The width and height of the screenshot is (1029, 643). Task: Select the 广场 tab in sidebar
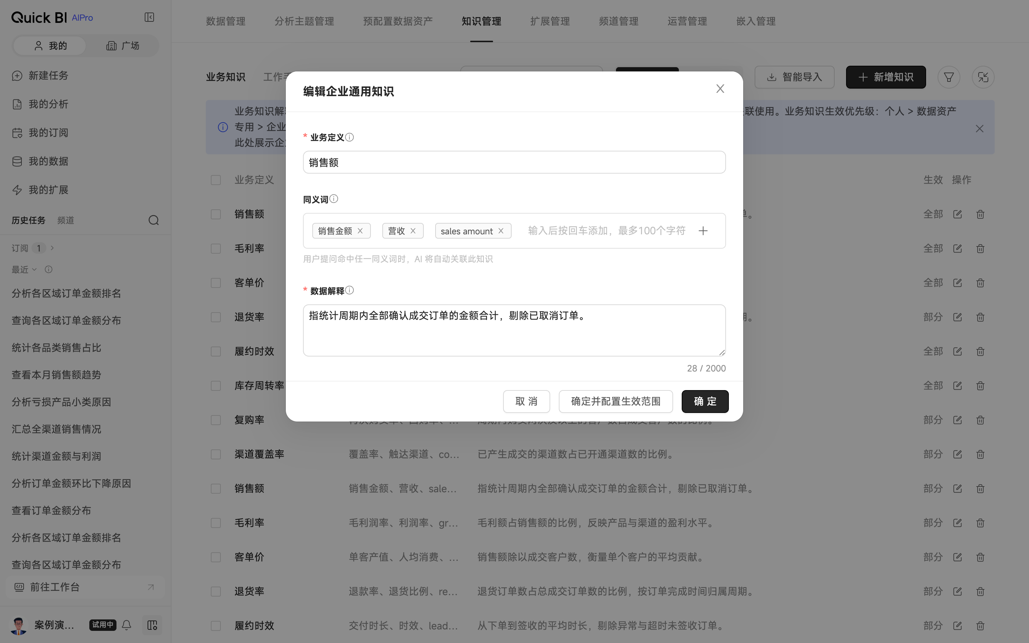tap(123, 45)
